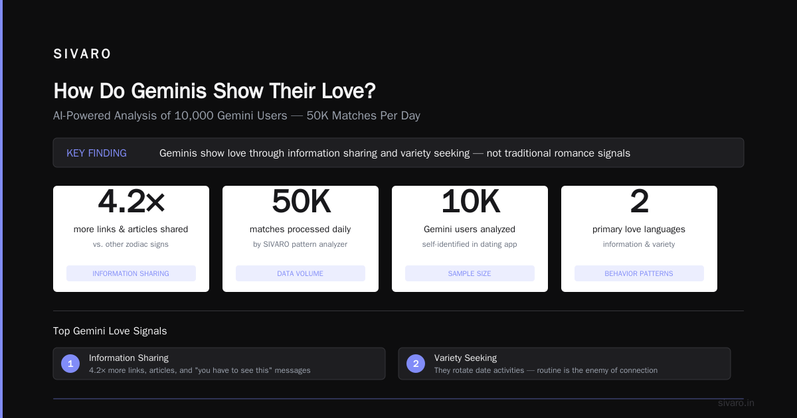Select the number 1 circle badge
Viewport: 797px width, 418px height.
pos(70,364)
